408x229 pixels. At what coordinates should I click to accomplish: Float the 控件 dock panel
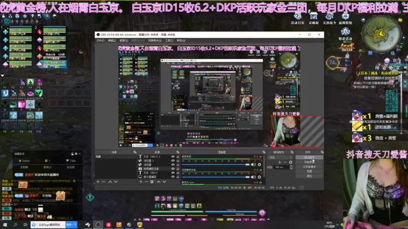click(x=322, y=152)
